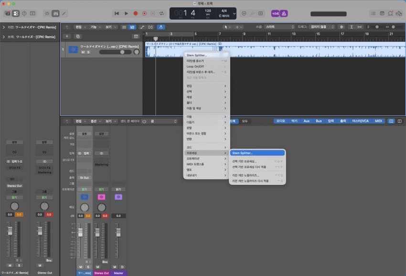The image size is (406, 276).
Task: Open the Mixer via the control bar icon
Action: click(55, 13)
